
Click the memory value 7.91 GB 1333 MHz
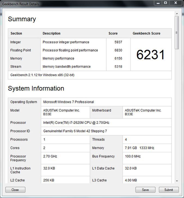(140, 148)
